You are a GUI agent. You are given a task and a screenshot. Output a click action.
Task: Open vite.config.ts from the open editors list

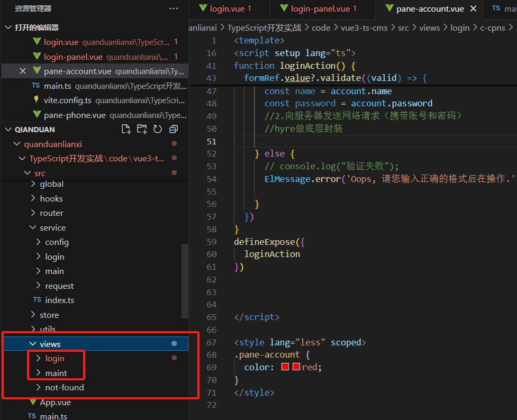click(95, 101)
